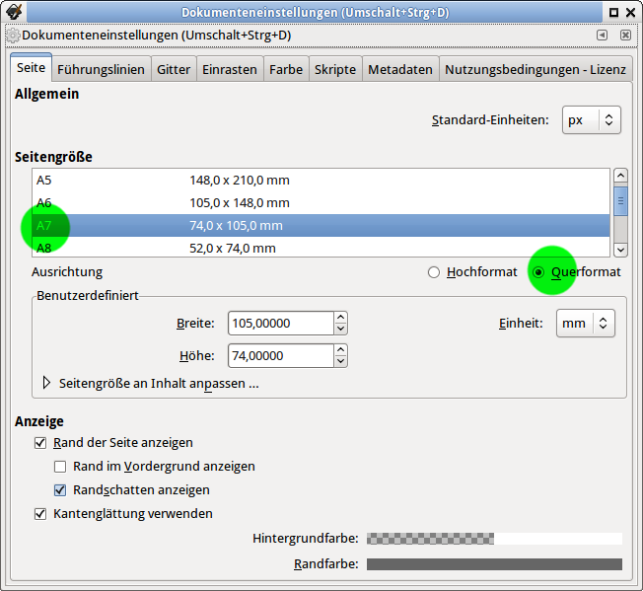The image size is (643, 591).
Task: Select the A7 page size row
Action: tap(321, 225)
